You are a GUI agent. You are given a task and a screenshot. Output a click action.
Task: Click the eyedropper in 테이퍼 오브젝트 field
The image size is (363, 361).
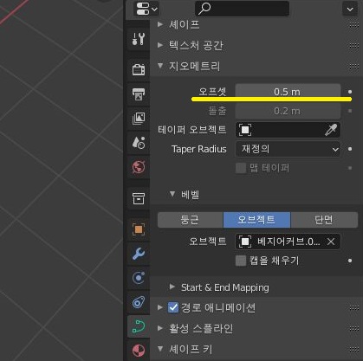tap(331, 130)
